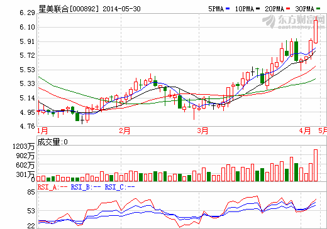Click the 4月 month axis label
The height and width of the screenshot is (229, 327).
point(304,131)
